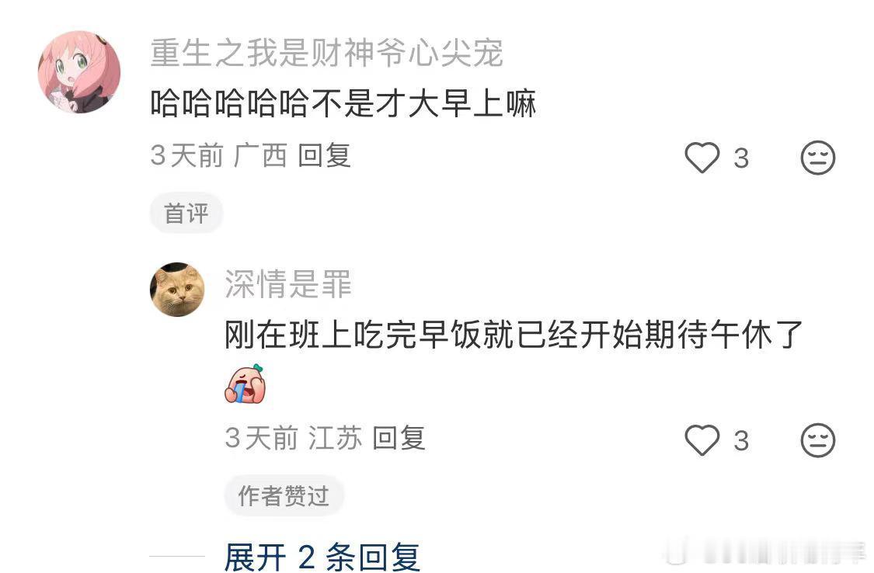
Task: Open username 重生之我是财神爷心尖宠
Action: [326, 54]
